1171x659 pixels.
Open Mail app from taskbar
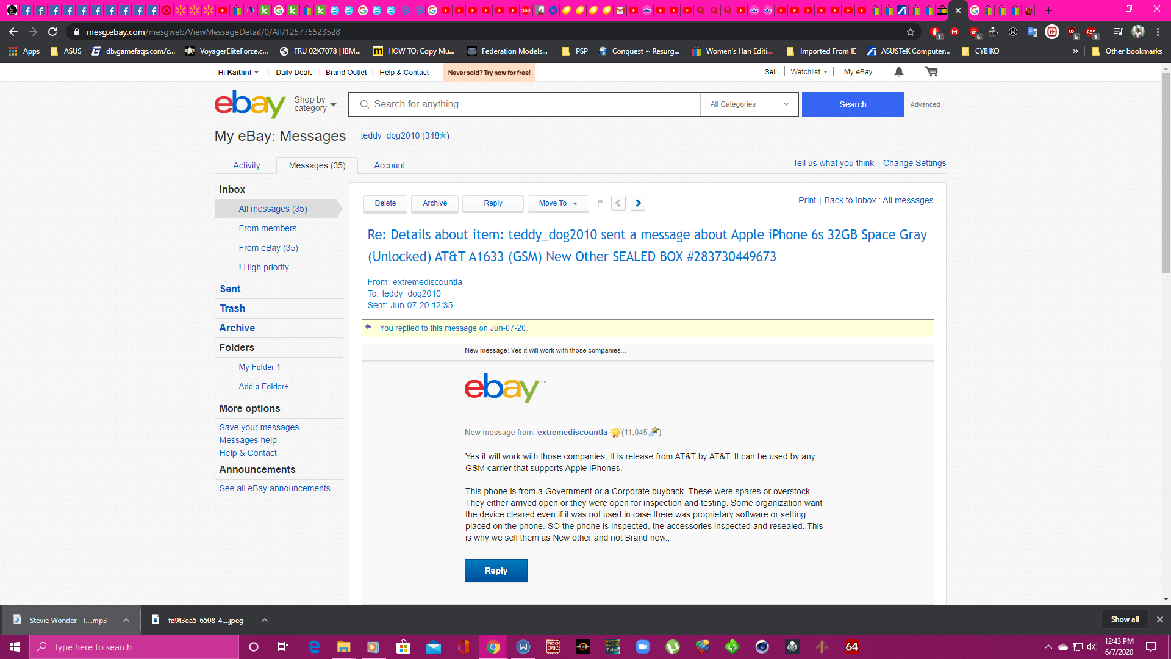coord(434,647)
